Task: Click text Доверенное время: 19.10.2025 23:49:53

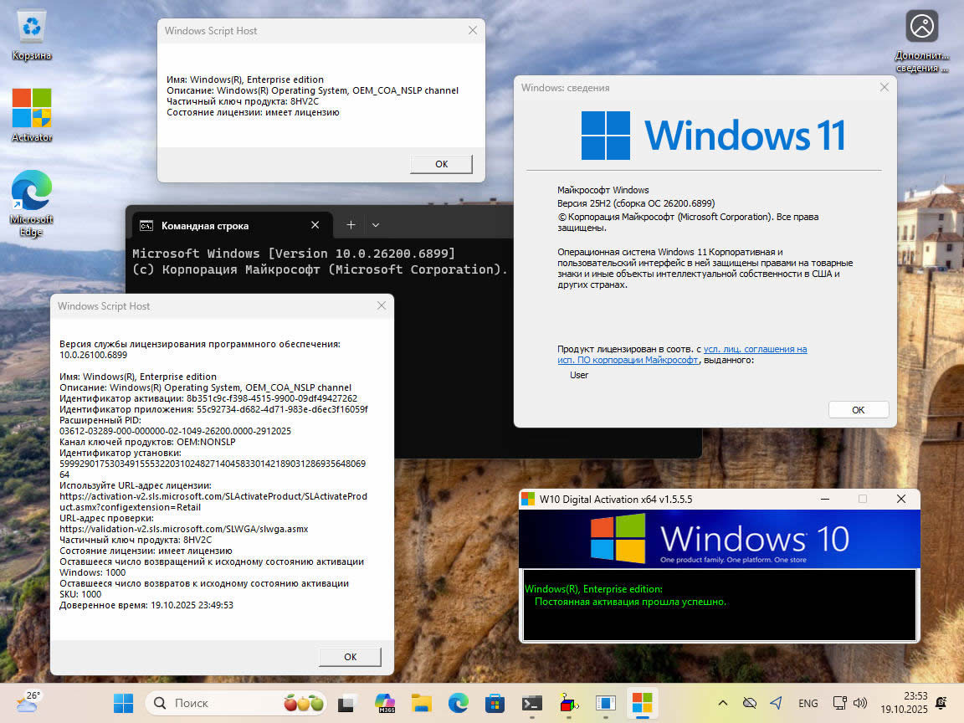Action: [x=146, y=605]
